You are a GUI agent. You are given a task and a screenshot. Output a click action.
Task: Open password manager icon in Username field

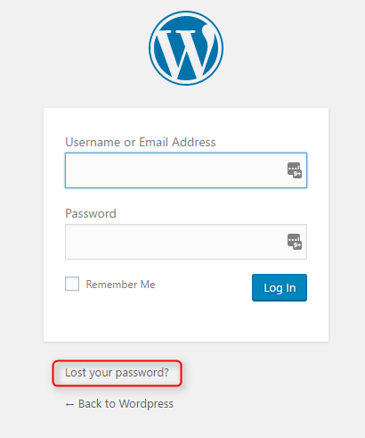coord(295,170)
